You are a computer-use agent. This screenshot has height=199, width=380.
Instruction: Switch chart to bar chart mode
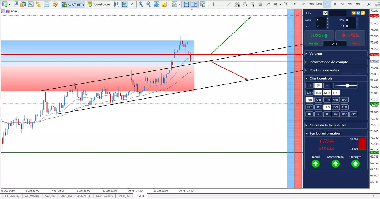117,4
